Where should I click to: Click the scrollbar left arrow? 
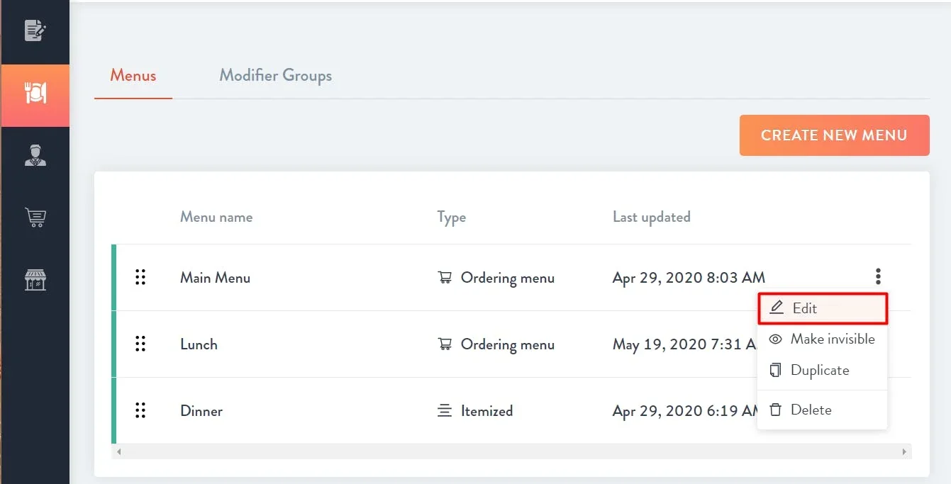click(118, 451)
